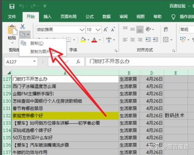
Task: Click the accounting number format icon
Action: [183, 39]
